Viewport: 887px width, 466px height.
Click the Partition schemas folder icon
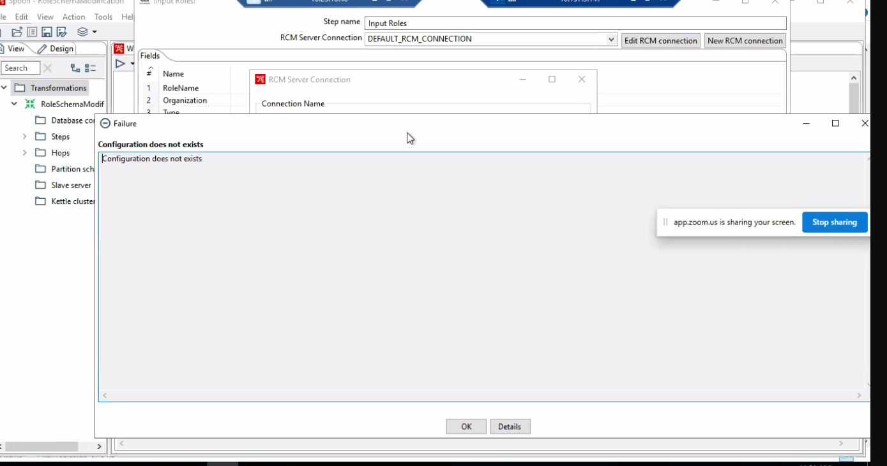[x=40, y=169]
